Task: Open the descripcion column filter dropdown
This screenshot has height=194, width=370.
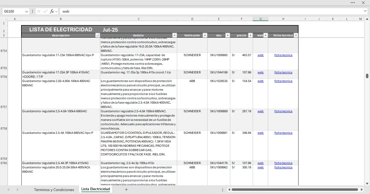Action: [x=98, y=35]
